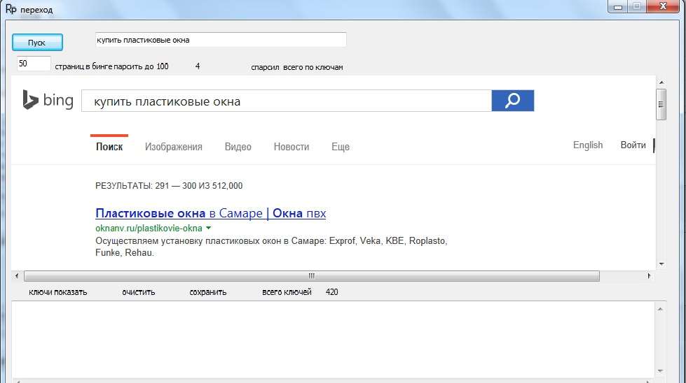Screen dimensions: 686x383
Task: Click очистить to clear keys
Action: (x=139, y=292)
